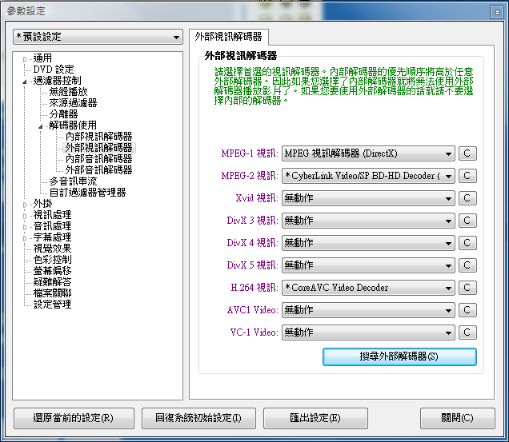This screenshot has width=509, height=442.
Task: Click the C button beside the H.264 視訊 decoder
Action: 467,288
